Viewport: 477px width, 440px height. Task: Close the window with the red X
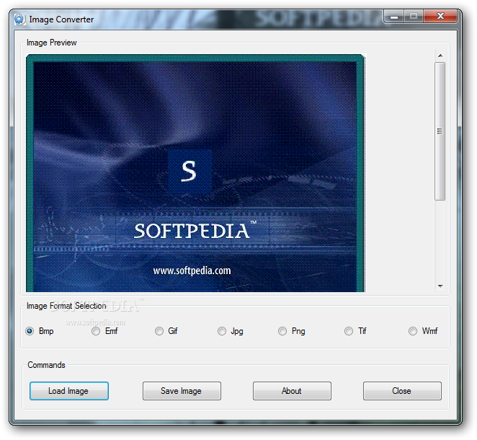[x=440, y=17]
